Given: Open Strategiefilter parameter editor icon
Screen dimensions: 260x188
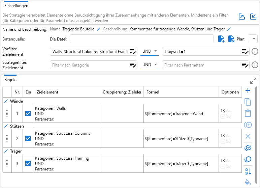Looking at the screenshot, I should (x=245, y=65).
